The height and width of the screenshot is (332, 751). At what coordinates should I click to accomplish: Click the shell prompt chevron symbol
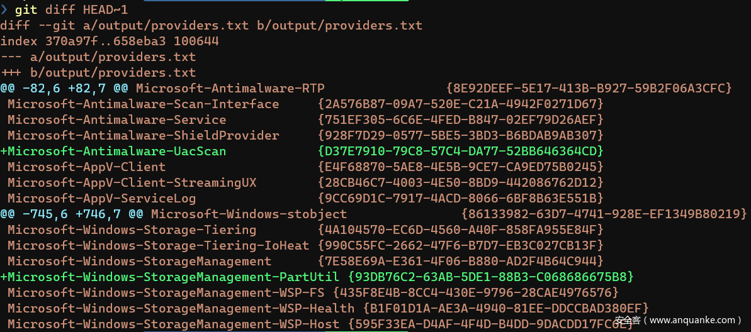pos(5,9)
